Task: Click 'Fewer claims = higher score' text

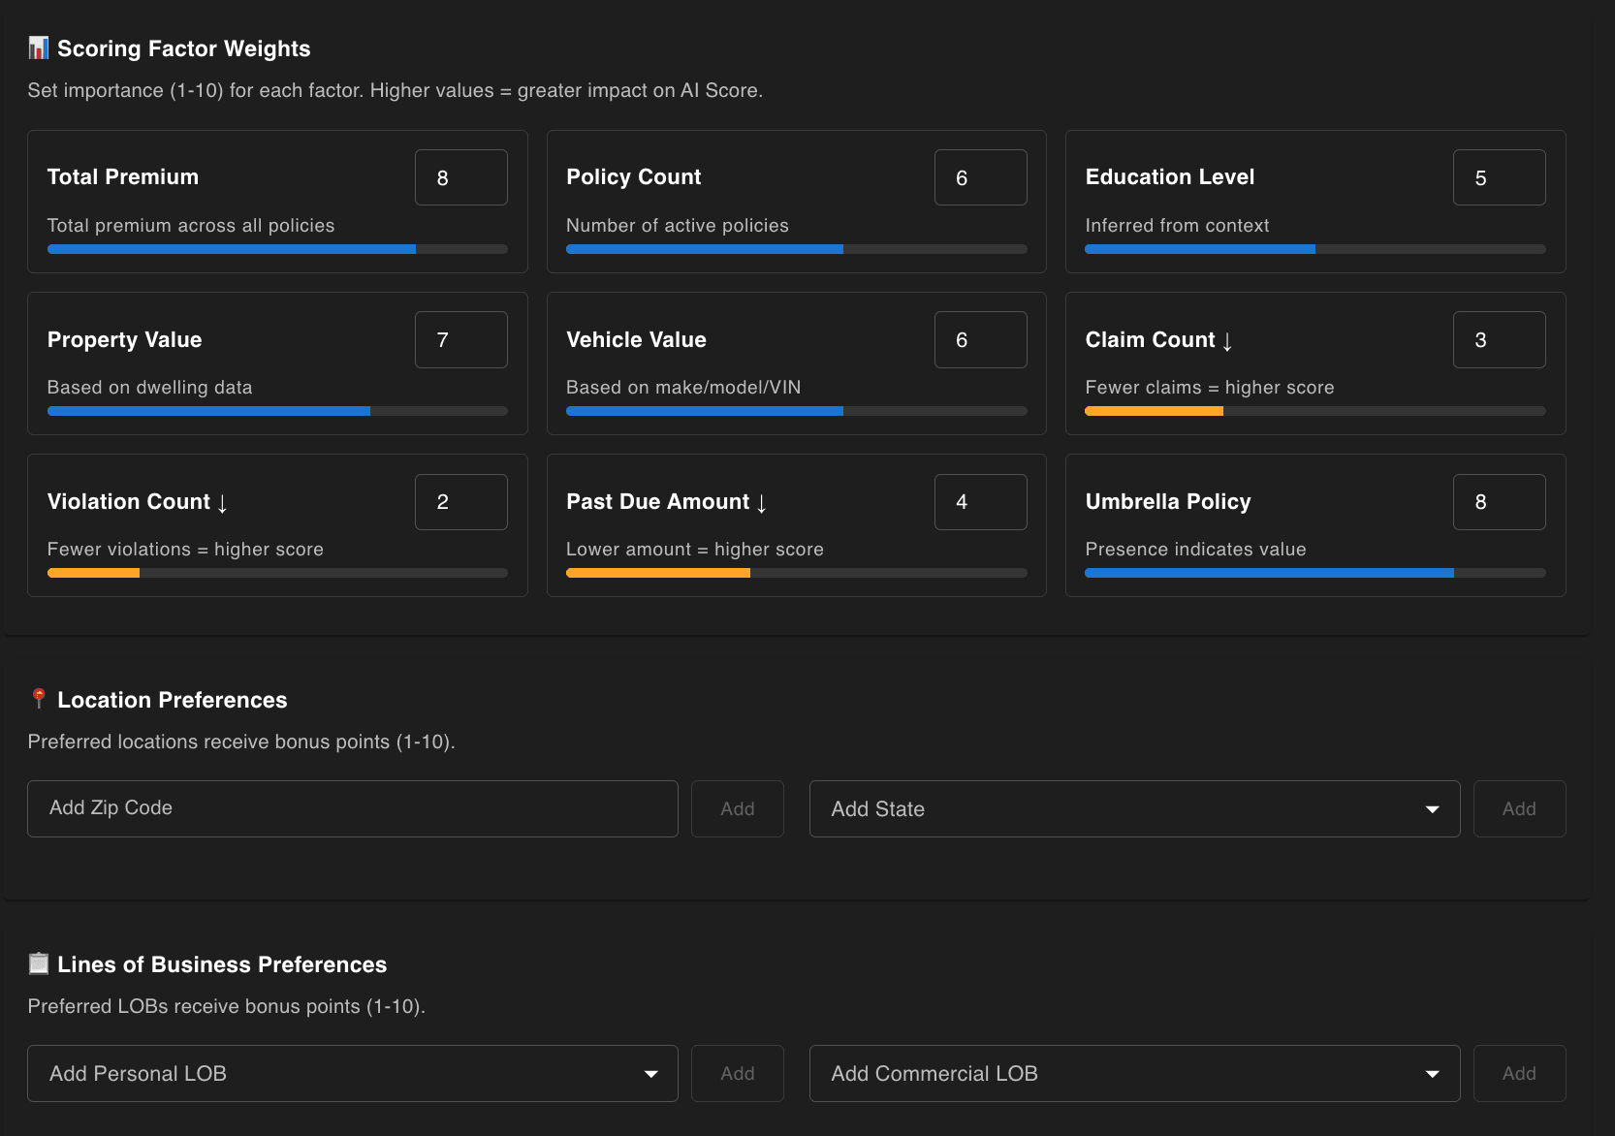Action: tap(1210, 387)
